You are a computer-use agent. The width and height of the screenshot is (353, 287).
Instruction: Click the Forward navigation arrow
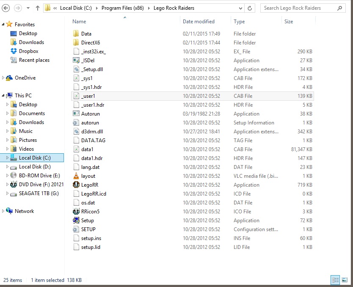pos(18,8)
